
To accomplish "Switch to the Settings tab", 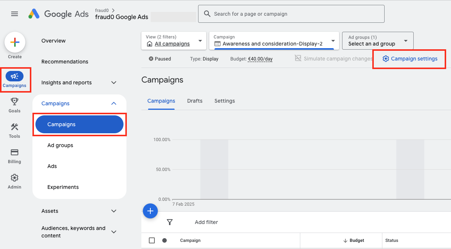I will pyautogui.click(x=225, y=101).
